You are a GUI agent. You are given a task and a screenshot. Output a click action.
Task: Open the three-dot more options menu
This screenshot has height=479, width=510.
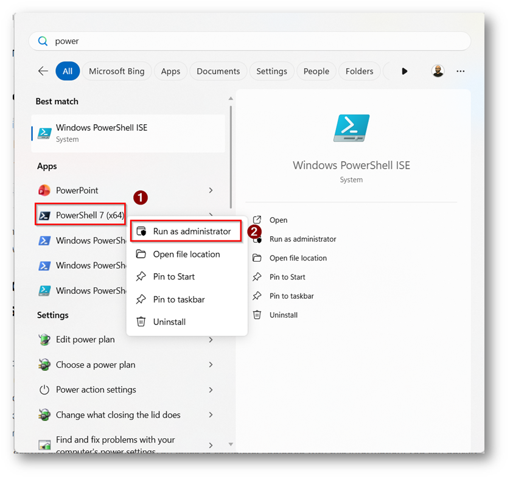click(460, 71)
